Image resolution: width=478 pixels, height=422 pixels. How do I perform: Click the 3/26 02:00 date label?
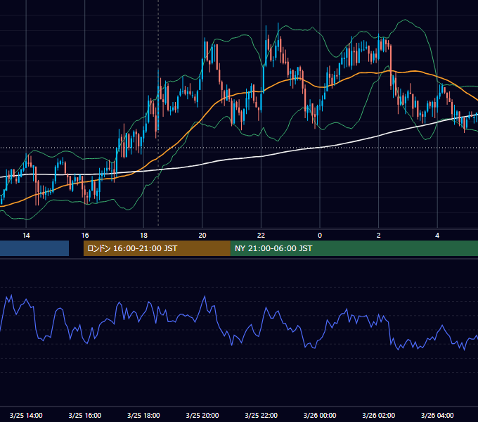click(379, 415)
